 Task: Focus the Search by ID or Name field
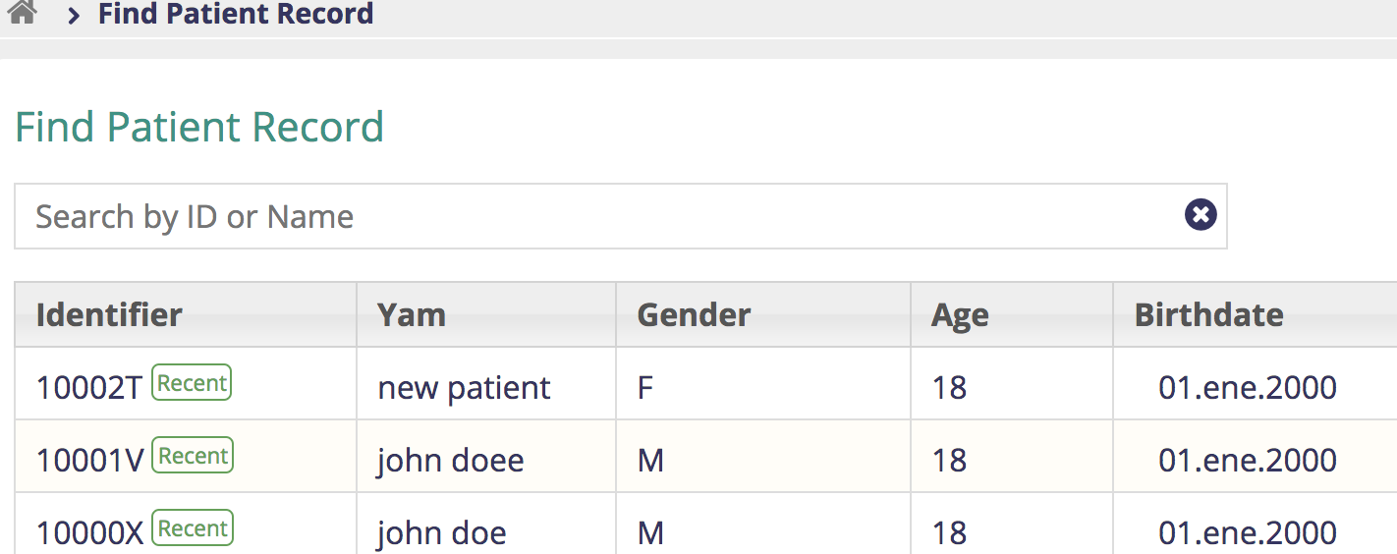tap(620, 216)
